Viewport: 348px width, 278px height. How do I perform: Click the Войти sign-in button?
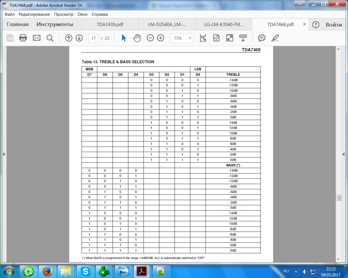tap(334, 25)
